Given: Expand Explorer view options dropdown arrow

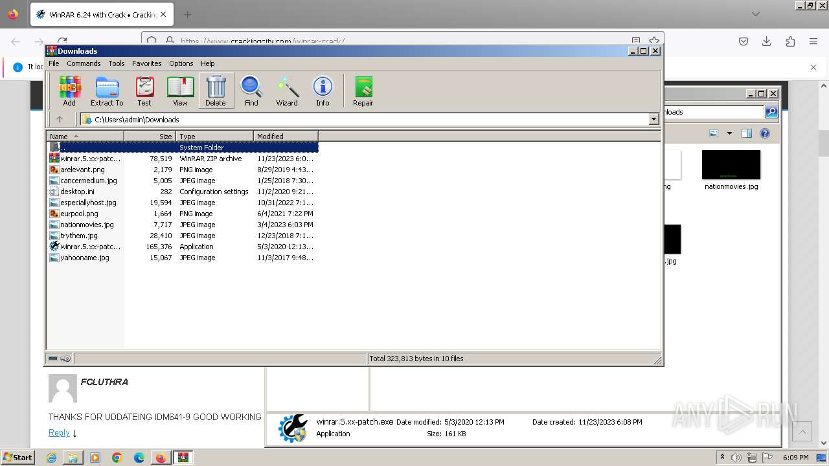Looking at the screenshot, I should [729, 133].
